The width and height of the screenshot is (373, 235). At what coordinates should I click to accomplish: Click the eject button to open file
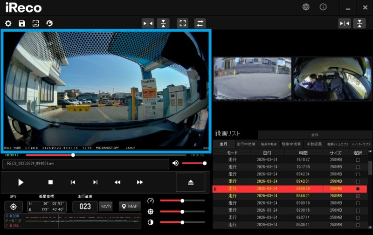190,182
